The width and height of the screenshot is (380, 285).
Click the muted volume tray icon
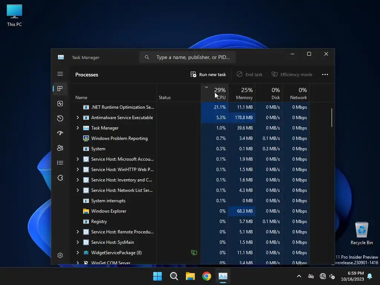[332, 276]
